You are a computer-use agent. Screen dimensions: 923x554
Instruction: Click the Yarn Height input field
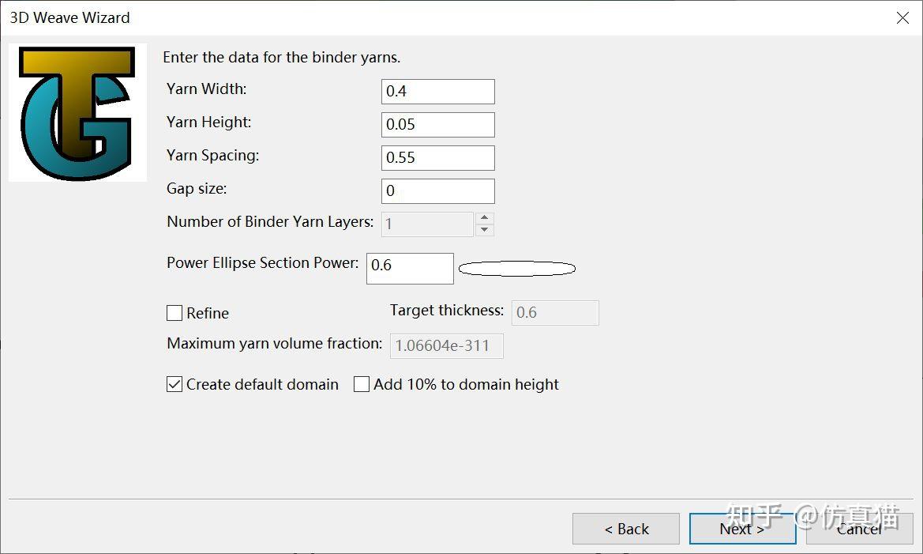point(437,125)
